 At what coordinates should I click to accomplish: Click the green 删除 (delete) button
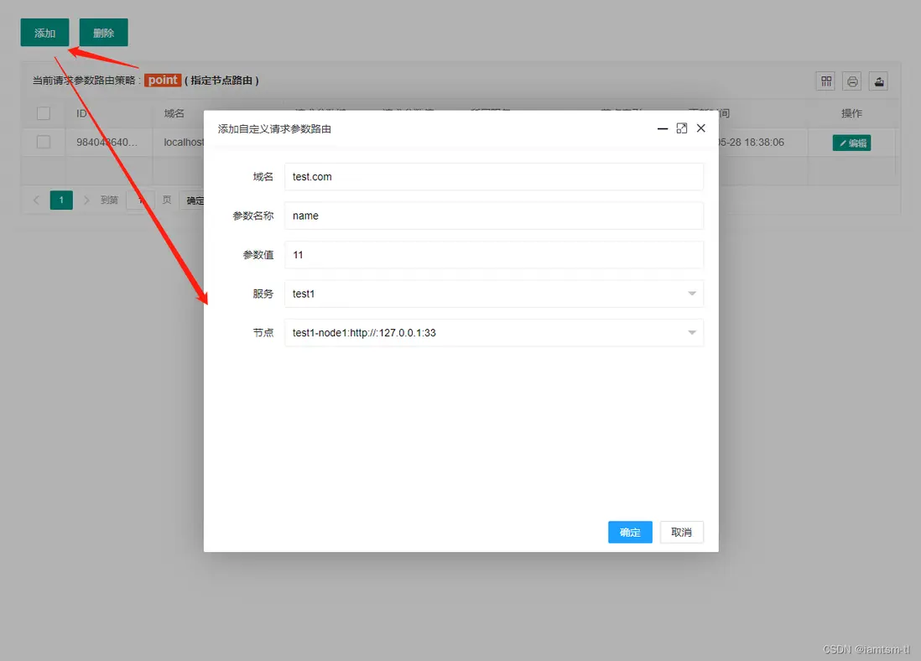pyautogui.click(x=103, y=33)
